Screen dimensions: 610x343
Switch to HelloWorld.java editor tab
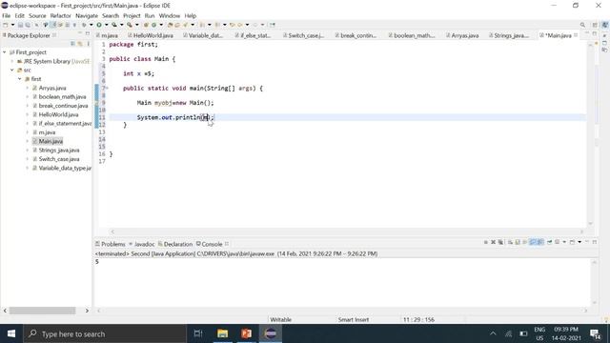coord(151,35)
